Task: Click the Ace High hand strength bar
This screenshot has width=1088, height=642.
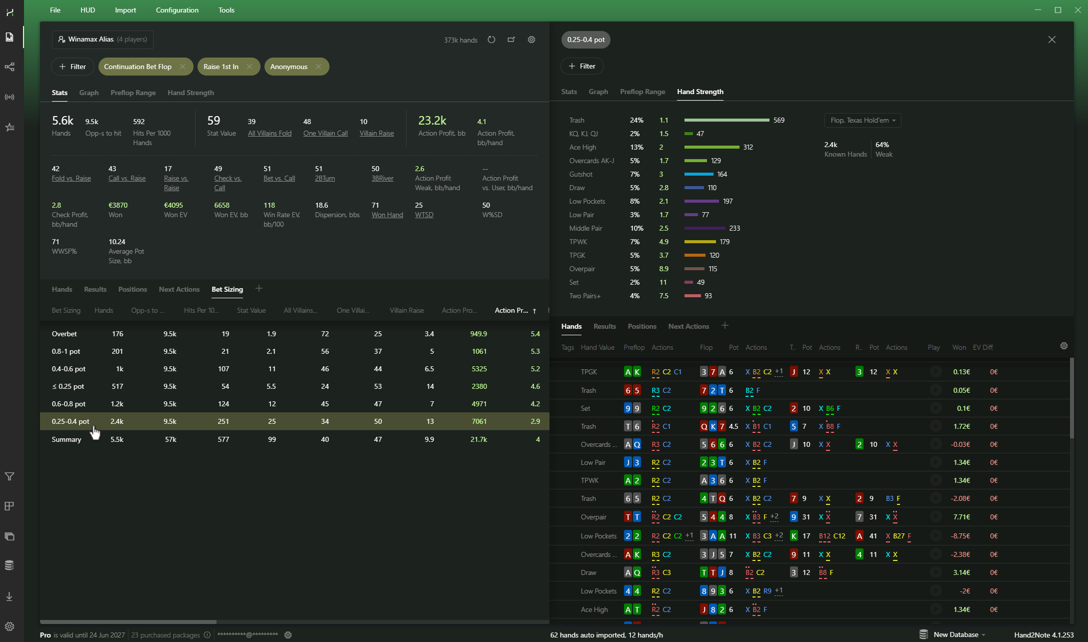Action: click(x=711, y=147)
